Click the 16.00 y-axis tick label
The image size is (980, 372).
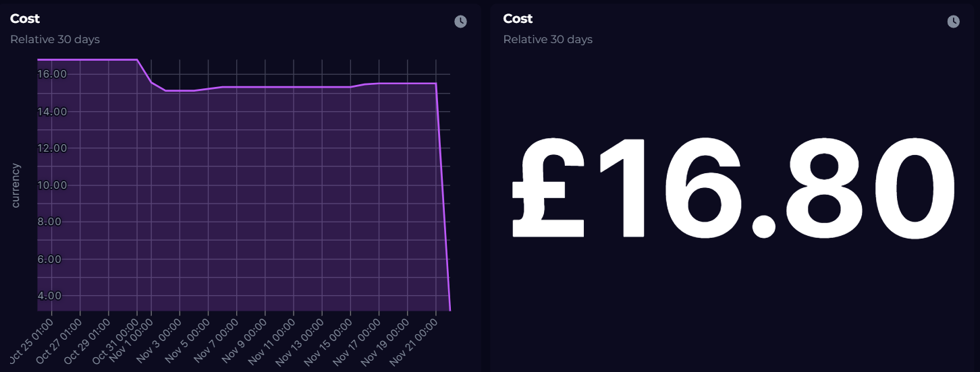click(x=52, y=74)
